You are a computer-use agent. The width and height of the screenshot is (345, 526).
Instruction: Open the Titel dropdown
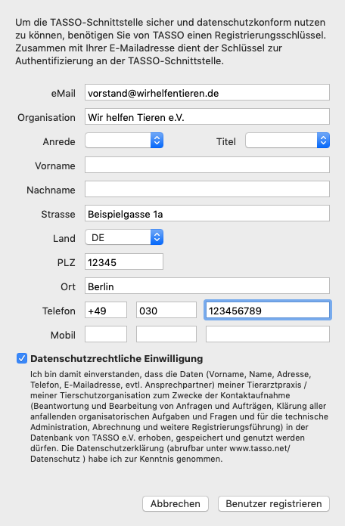[x=287, y=141]
